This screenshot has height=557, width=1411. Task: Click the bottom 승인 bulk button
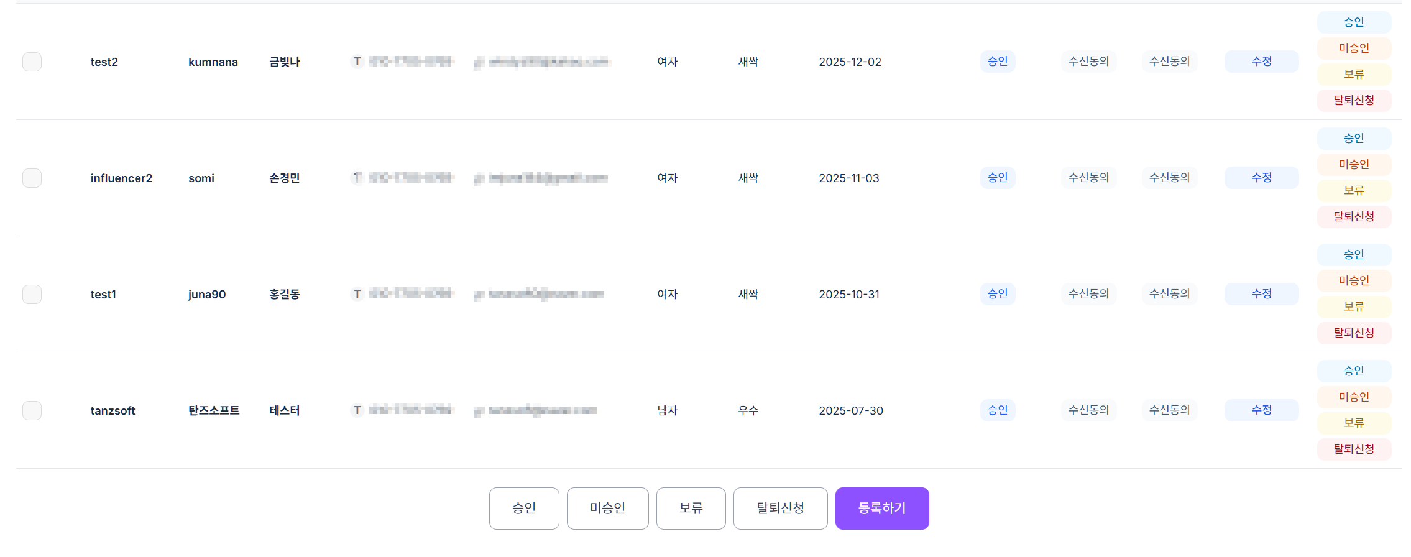(x=524, y=509)
